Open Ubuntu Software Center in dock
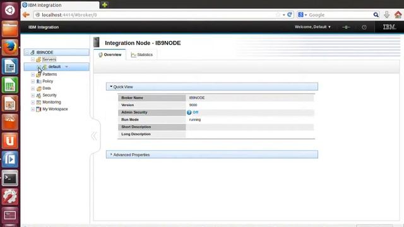 (x=10, y=122)
